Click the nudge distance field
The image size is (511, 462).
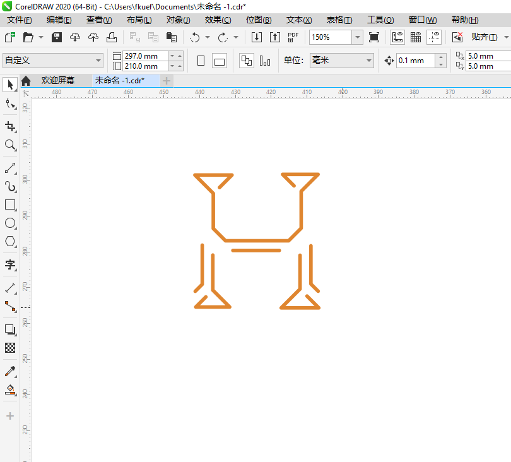(416, 61)
